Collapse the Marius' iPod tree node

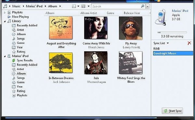click(5, 56)
